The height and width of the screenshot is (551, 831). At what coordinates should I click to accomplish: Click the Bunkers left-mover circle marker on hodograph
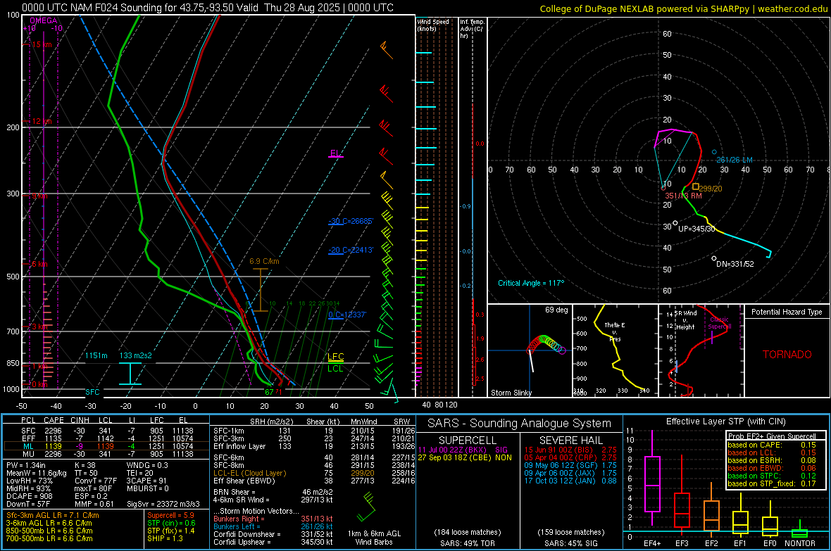(x=714, y=152)
